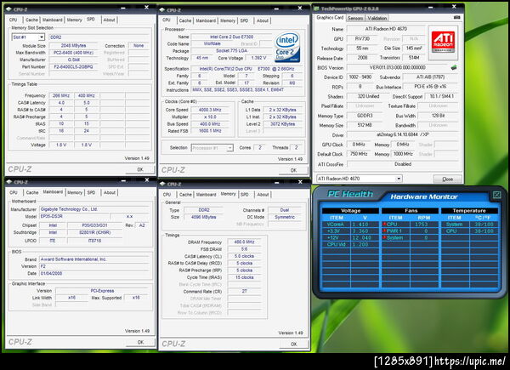Screen dimensions: 510x370
Task: Click the Rated FSB value 1600.1 MHz
Action: click(210, 131)
